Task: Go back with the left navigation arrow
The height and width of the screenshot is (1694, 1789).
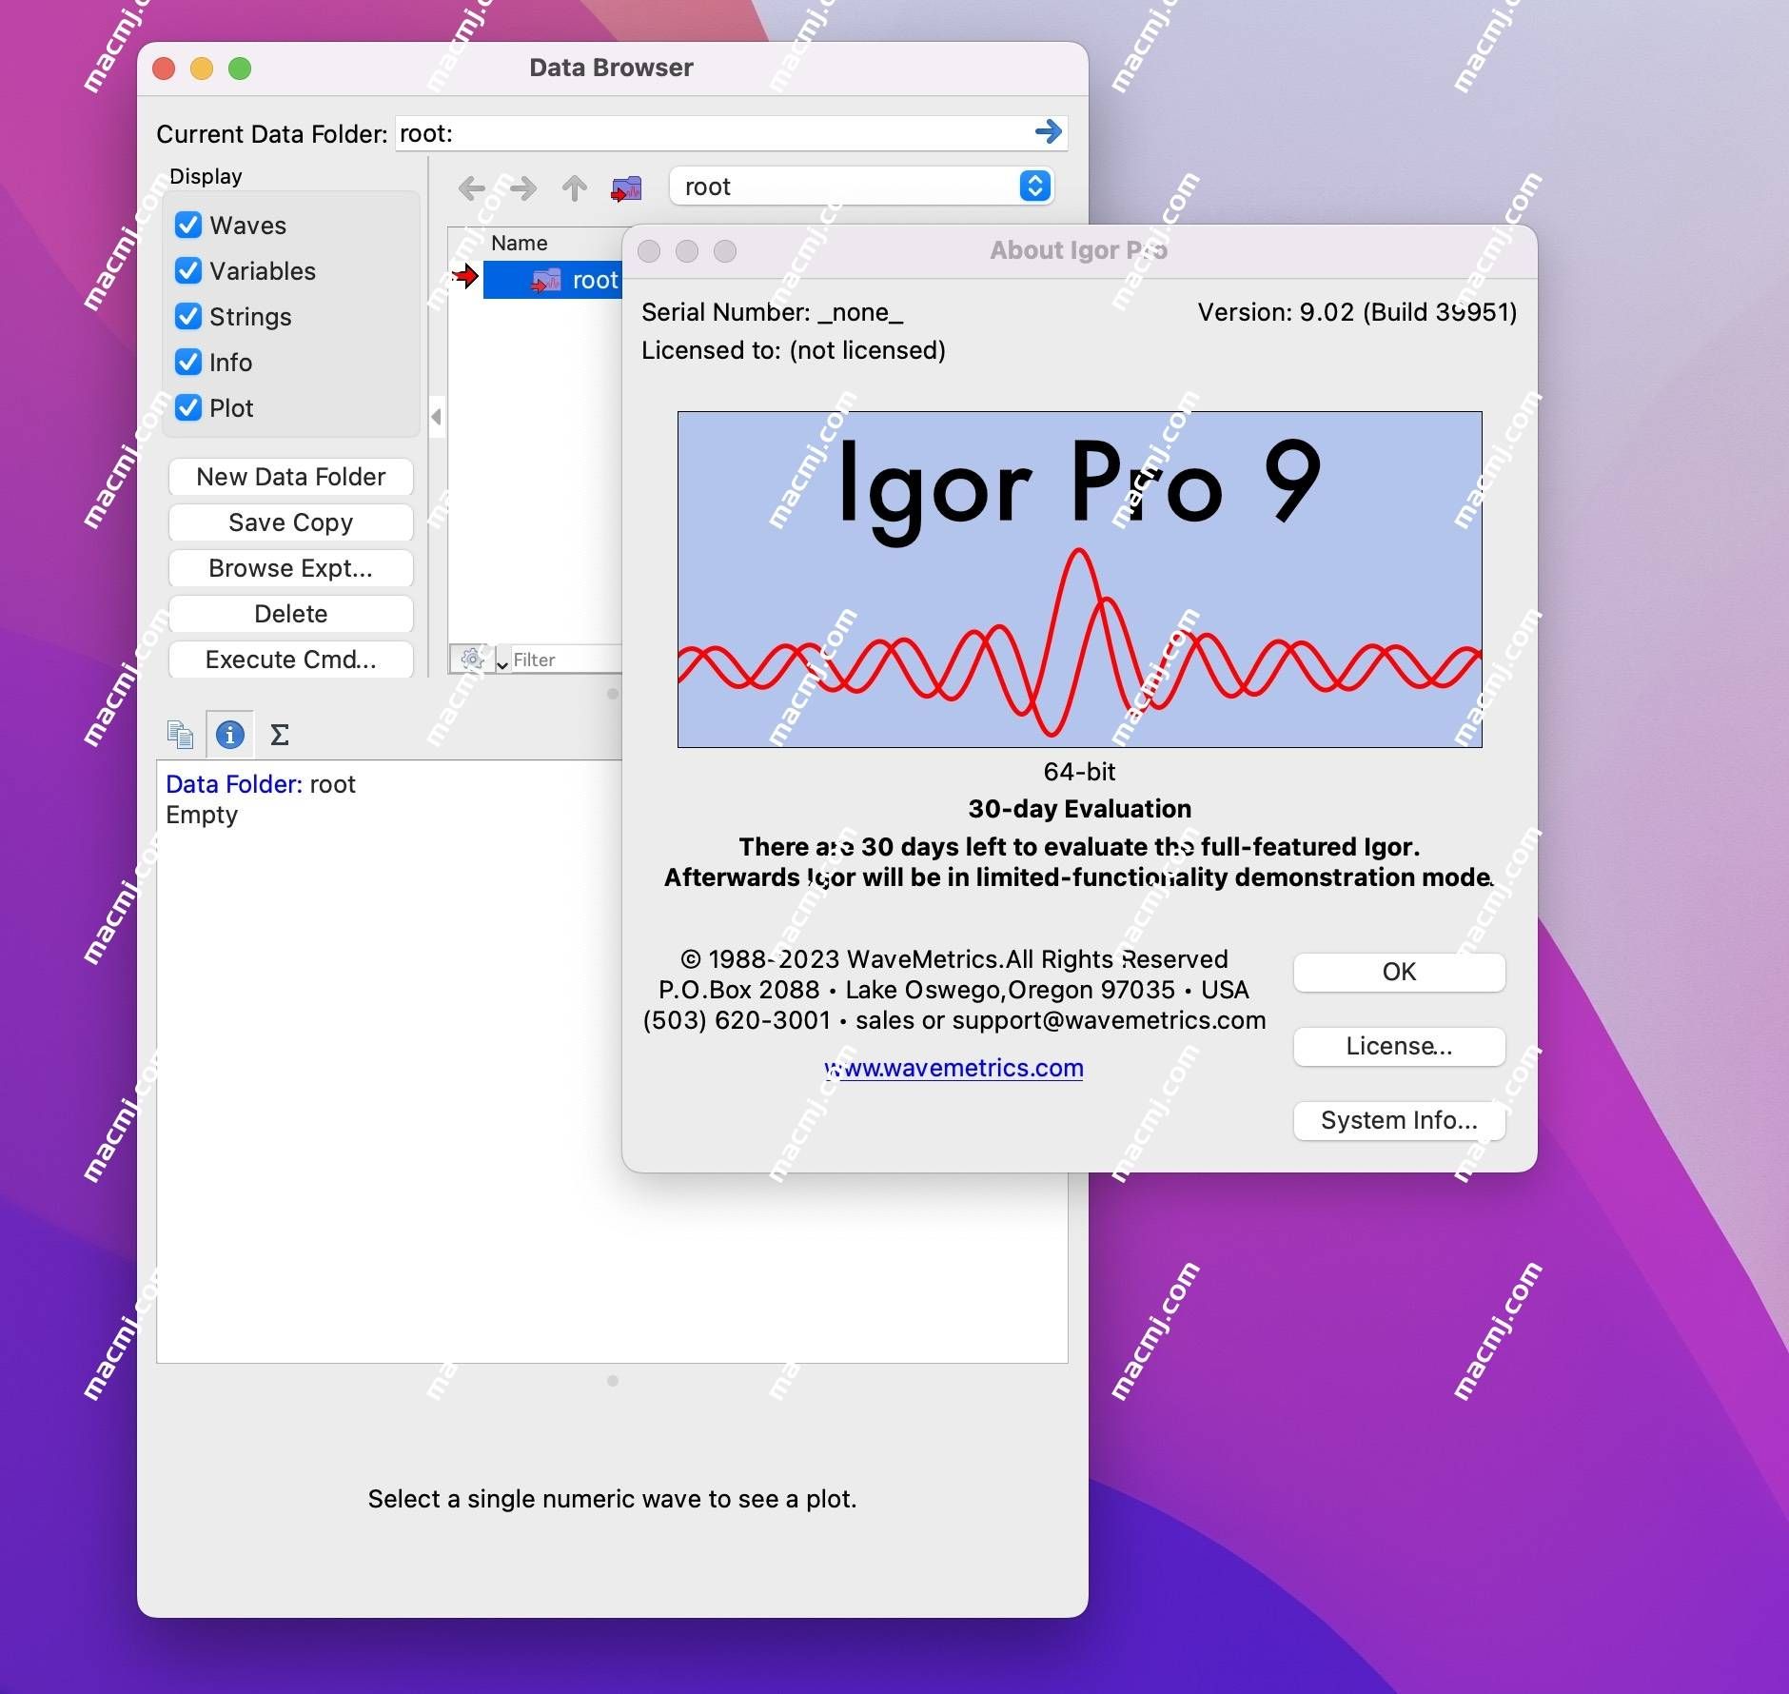Action: (472, 187)
